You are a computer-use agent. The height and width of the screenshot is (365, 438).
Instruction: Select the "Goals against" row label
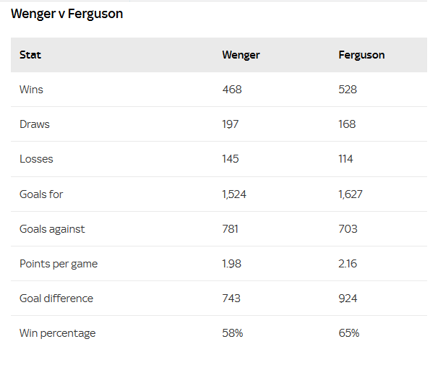coord(52,229)
